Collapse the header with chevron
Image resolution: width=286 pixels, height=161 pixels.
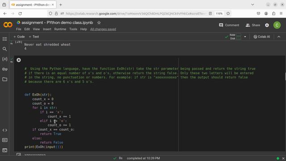[279, 37]
